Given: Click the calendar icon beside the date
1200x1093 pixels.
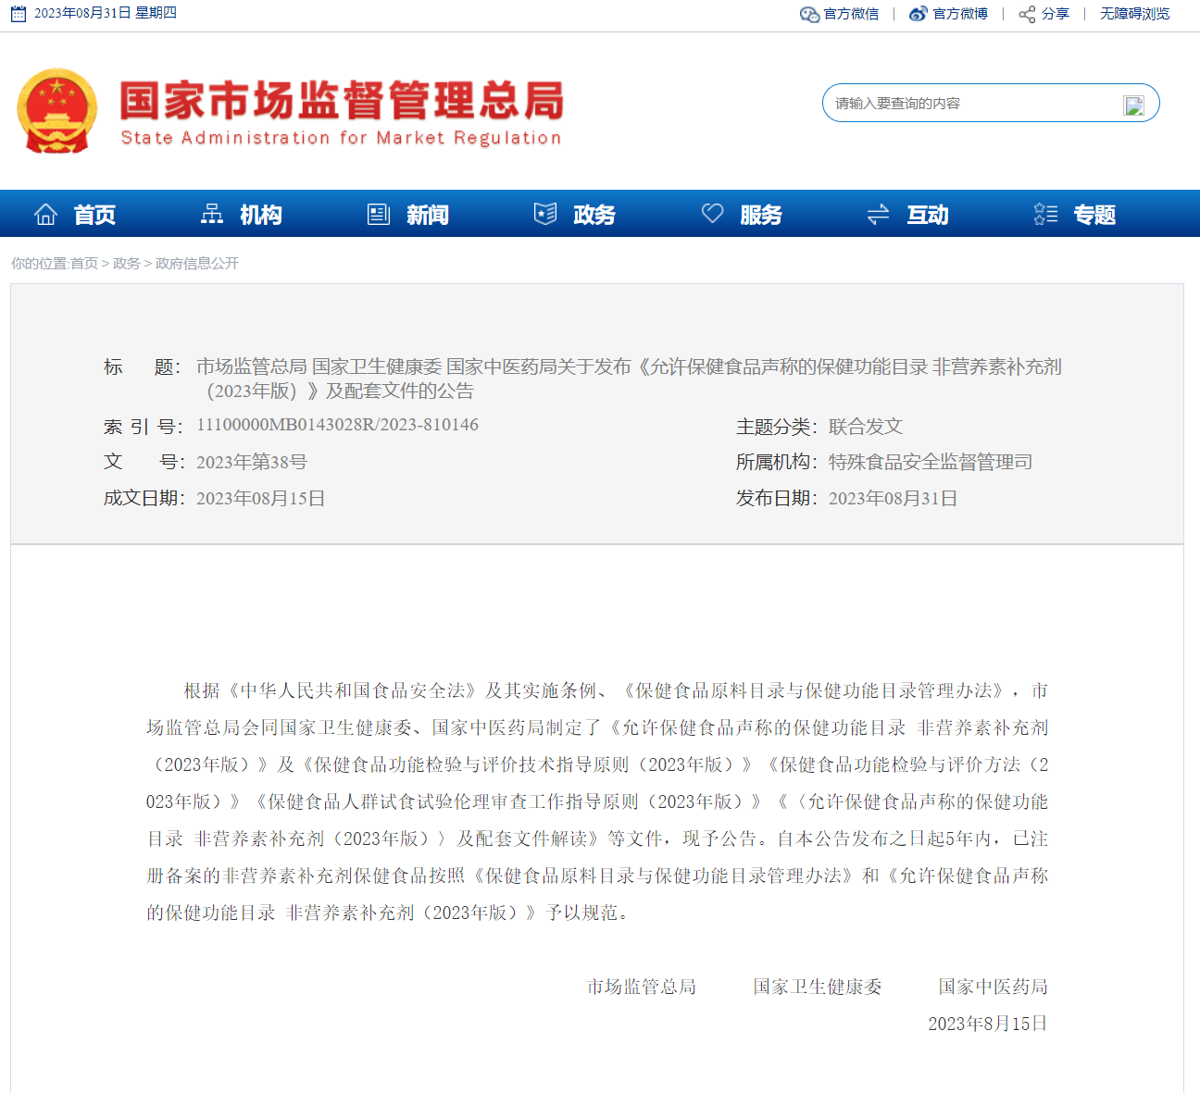Looking at the screenshot, I should point(18,14).
